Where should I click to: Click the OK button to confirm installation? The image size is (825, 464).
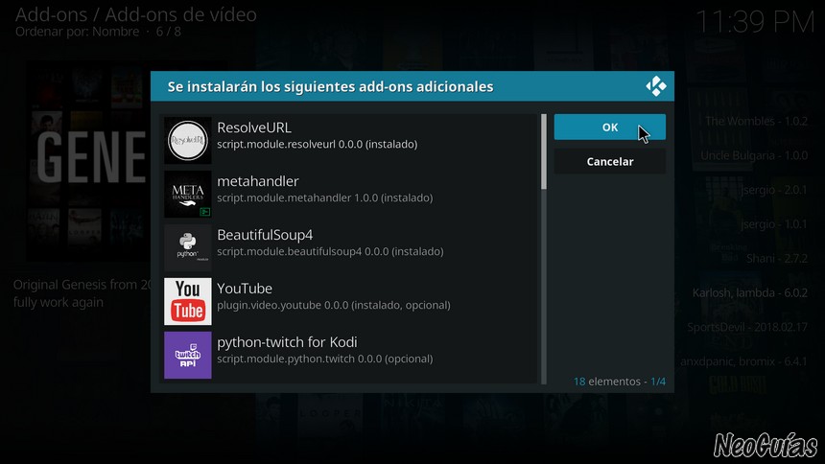coord(609,127)
